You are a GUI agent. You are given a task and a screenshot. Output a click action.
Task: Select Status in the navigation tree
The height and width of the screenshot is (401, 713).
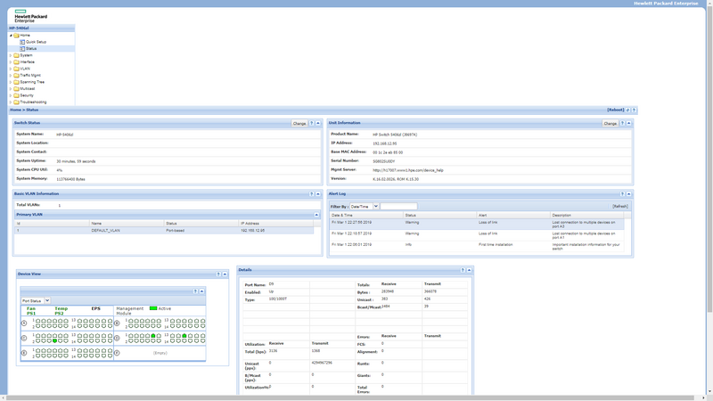[x=31, y=49]
